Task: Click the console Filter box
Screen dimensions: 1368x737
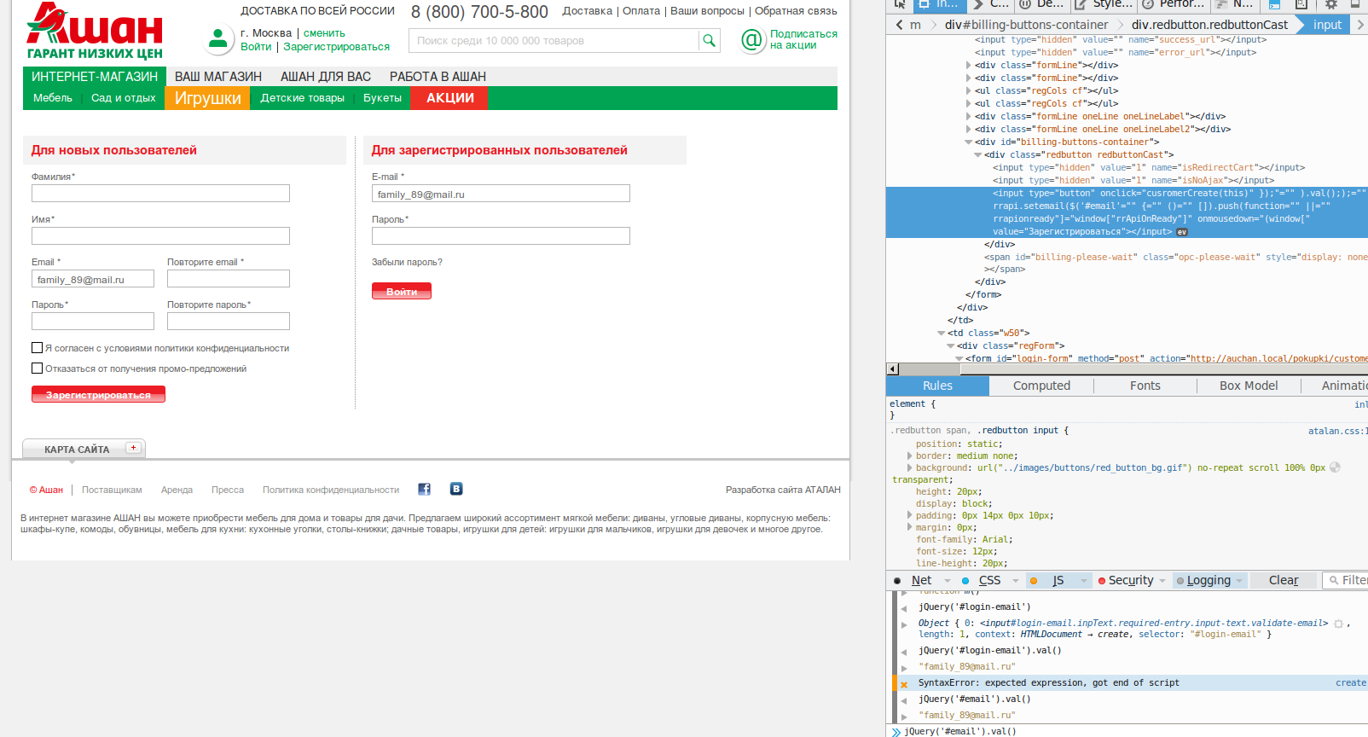Action: tap(1345, 580)
